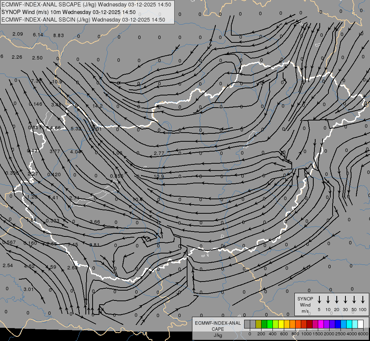Select the dark green CAPE legend swatch
Image resolution: width=370 pixels, height=341 pixels.
pos(264,324)
